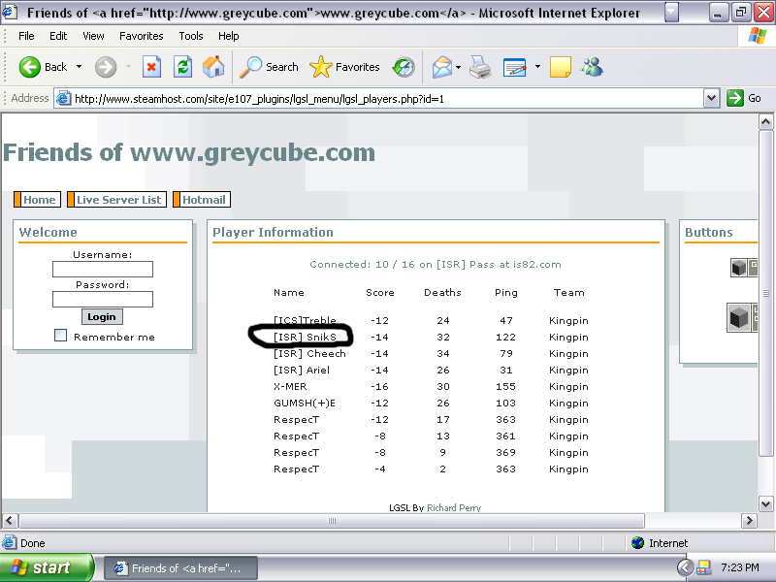Screen dimensions: 776x582
Task: Open the History clock icon
Action: point(404,67)
